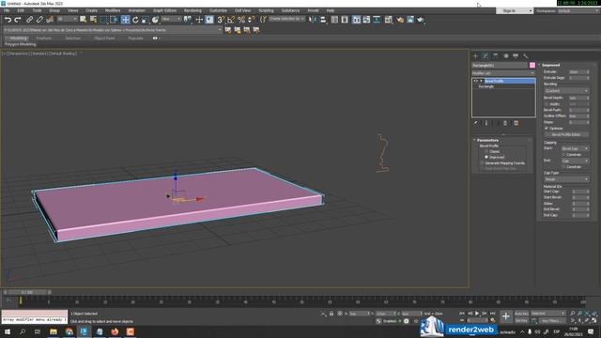Open the Start capping dropdown

(575, 148)
